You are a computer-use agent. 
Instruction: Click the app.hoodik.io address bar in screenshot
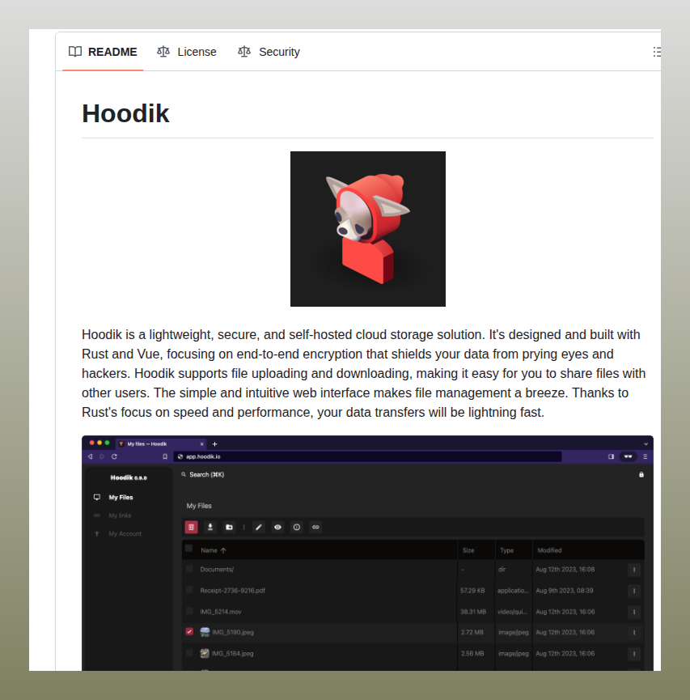tap(367, 456)
